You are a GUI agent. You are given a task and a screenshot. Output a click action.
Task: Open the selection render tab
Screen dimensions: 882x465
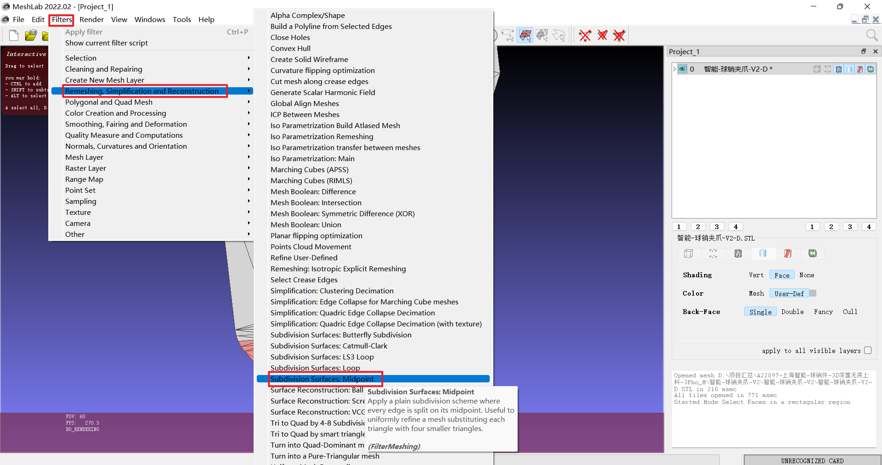(788, 253)
